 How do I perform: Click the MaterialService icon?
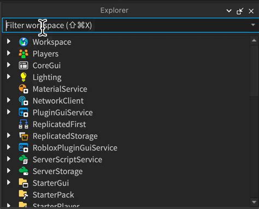23,89
